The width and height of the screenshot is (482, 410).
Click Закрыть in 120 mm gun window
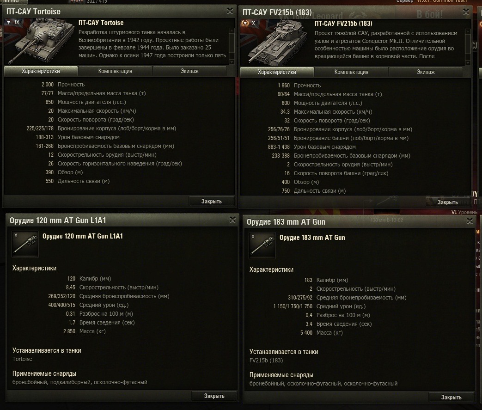214,396
